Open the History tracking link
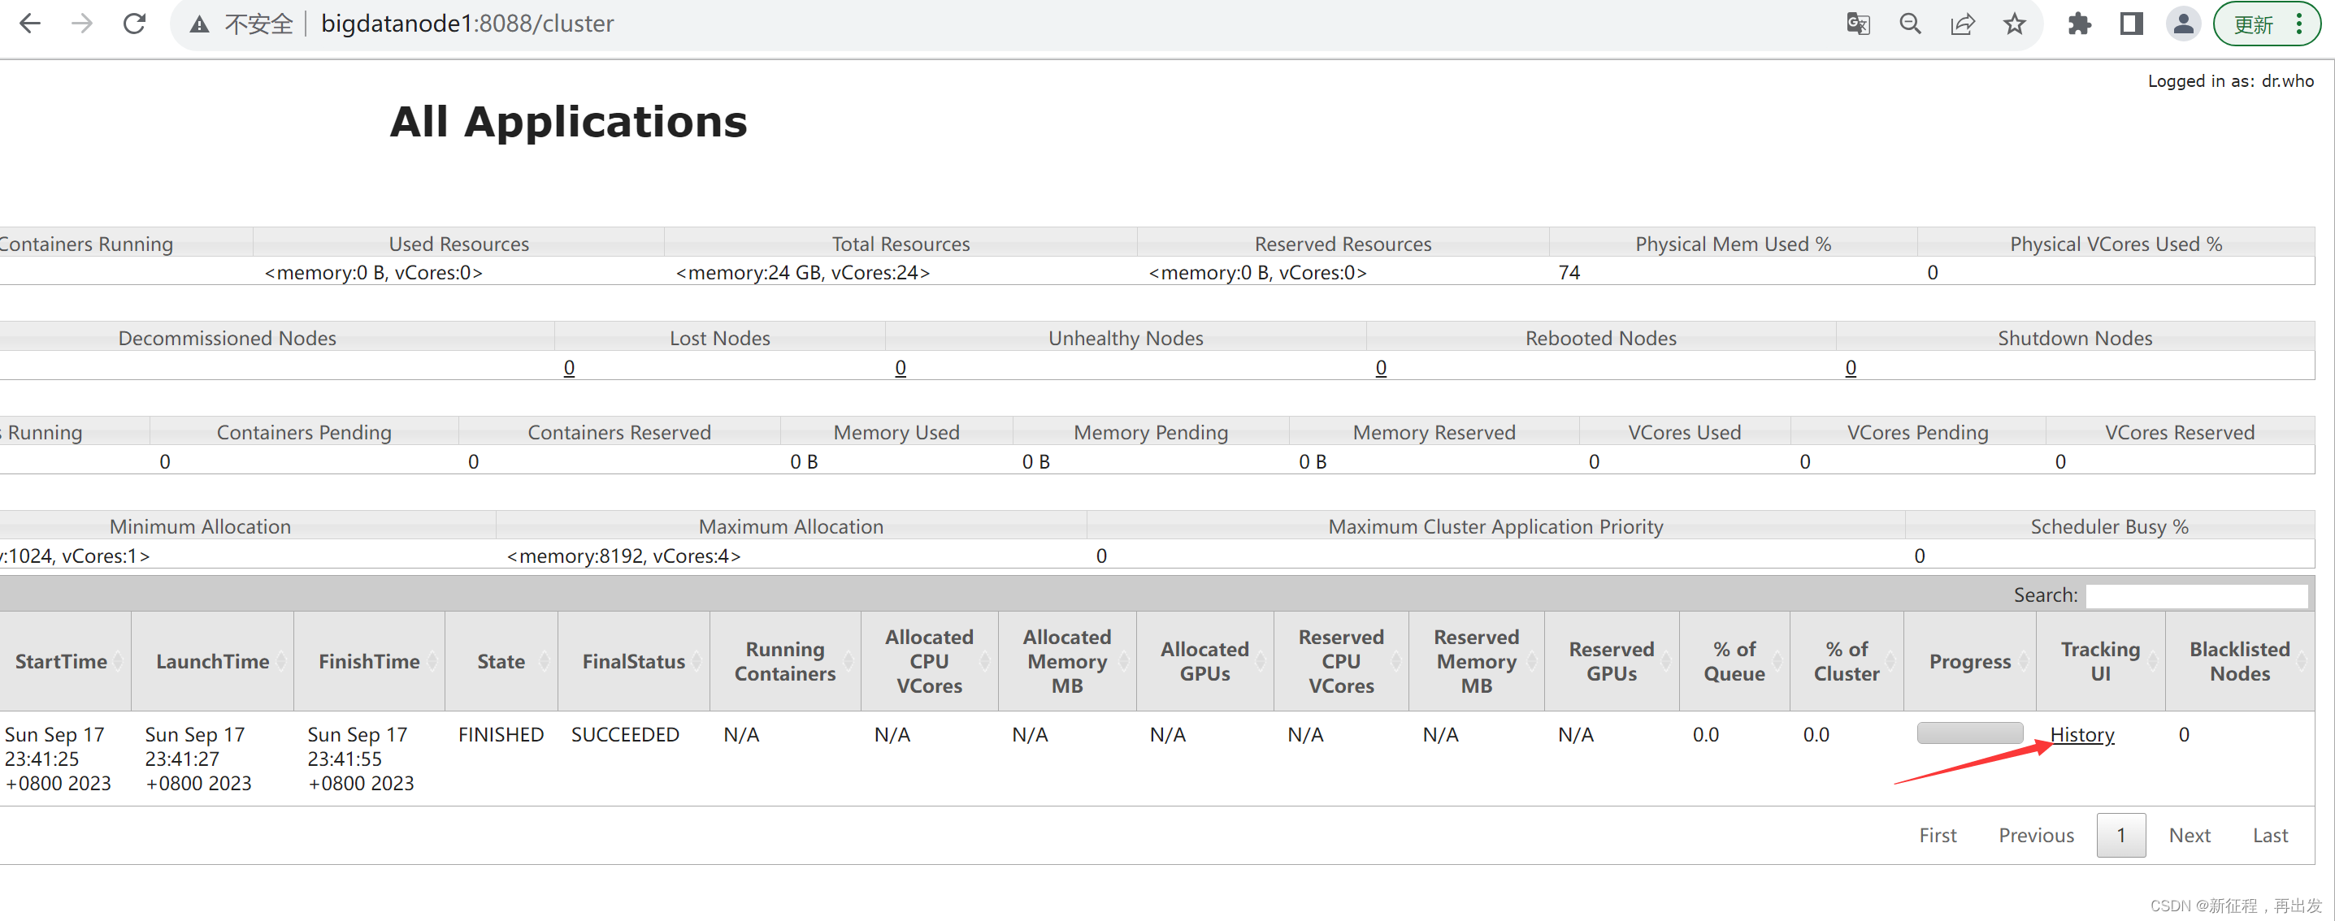2335x921 pixels. coord(2082,734)
